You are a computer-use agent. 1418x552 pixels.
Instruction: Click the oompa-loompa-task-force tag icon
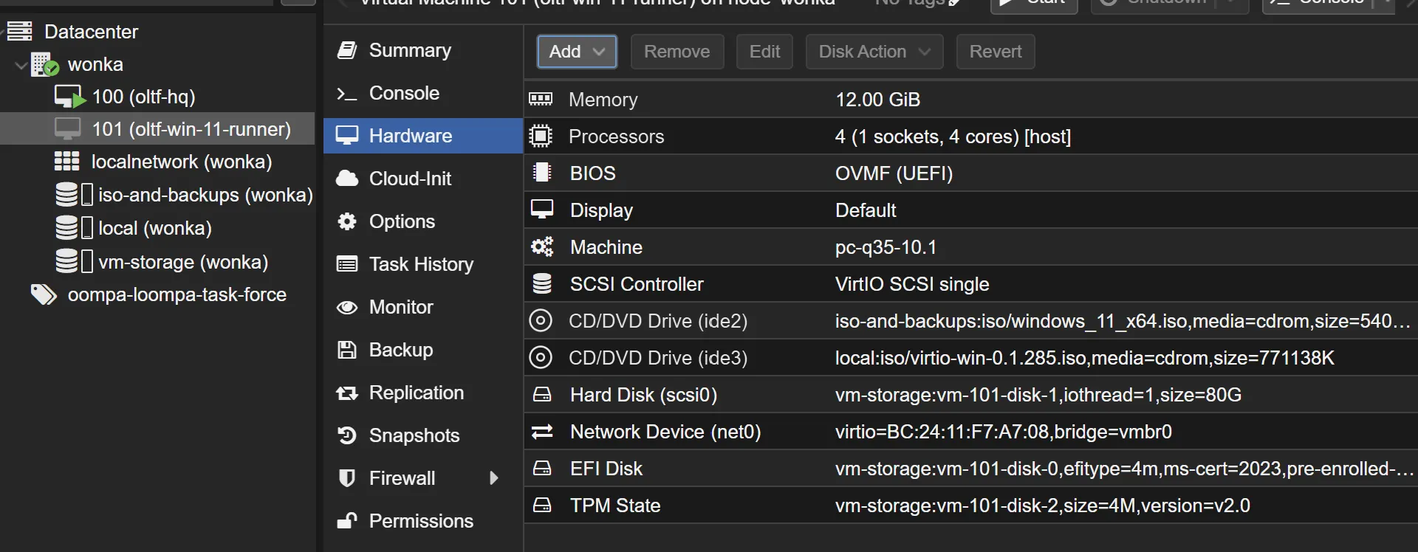tap(44, 294)
